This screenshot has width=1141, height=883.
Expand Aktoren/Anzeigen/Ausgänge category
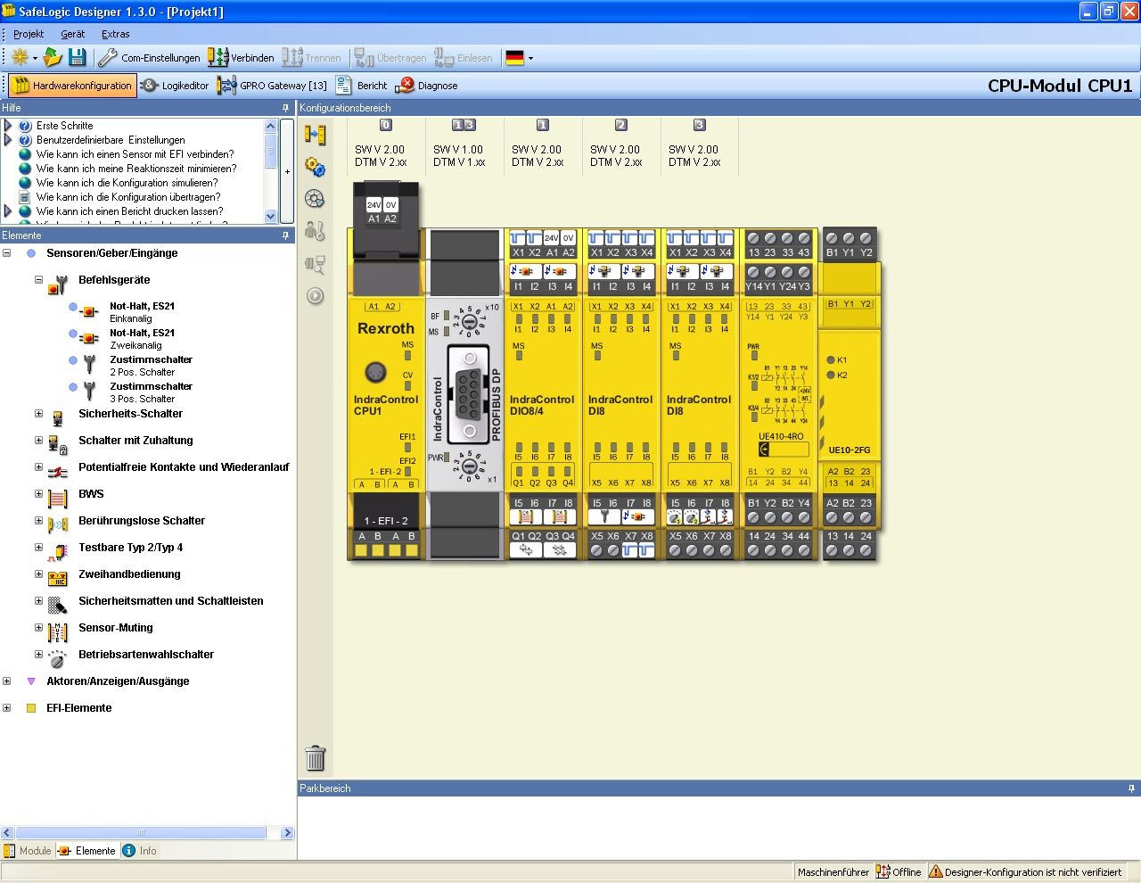[7, 681]
